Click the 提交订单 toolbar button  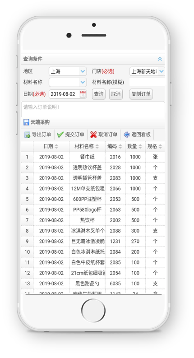pyautogui.click(x=71, y=135)
